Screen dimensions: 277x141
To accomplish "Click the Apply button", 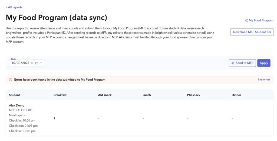I will 263,63.
